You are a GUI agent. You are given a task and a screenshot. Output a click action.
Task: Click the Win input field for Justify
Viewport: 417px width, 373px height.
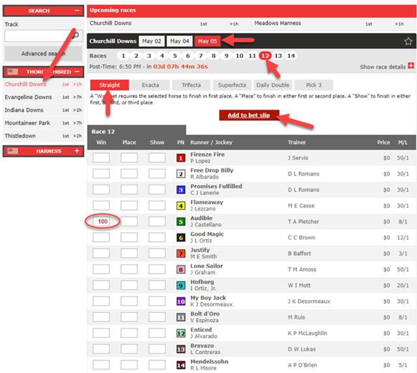click(101, 254)
